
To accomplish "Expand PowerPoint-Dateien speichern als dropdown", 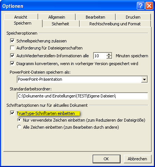I will pyautogui.click(x=144, y=79).
